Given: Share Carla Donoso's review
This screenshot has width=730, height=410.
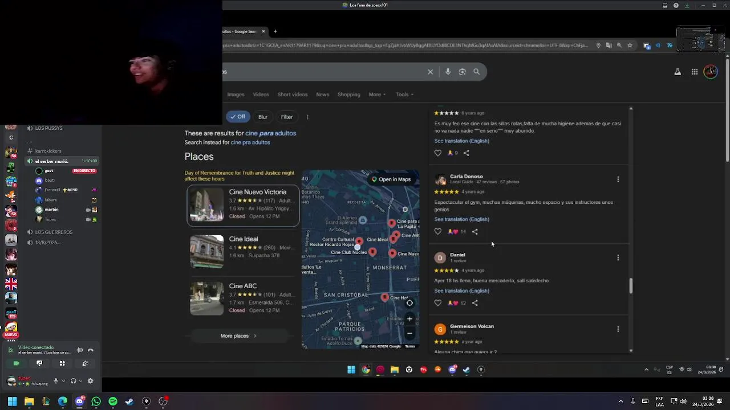Looking at the screenshot, I should (475, 232).
